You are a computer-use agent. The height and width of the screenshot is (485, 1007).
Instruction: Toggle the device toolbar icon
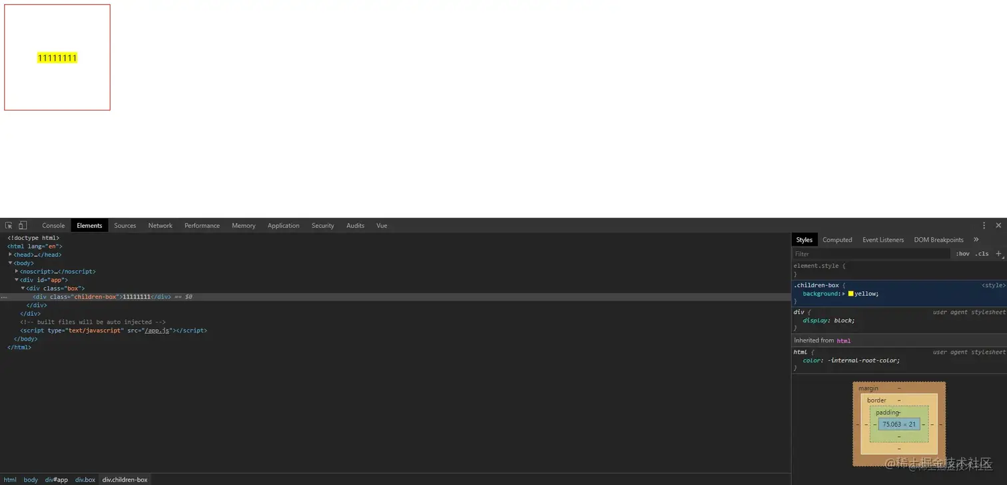(22, 226)
